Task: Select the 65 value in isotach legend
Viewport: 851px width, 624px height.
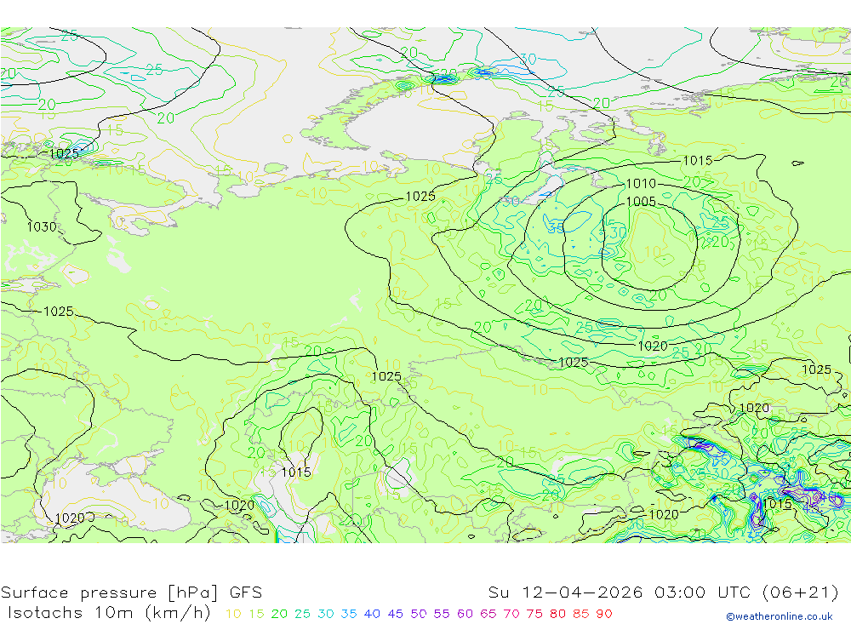Action: pyautogui.click(x=488, y=614)
